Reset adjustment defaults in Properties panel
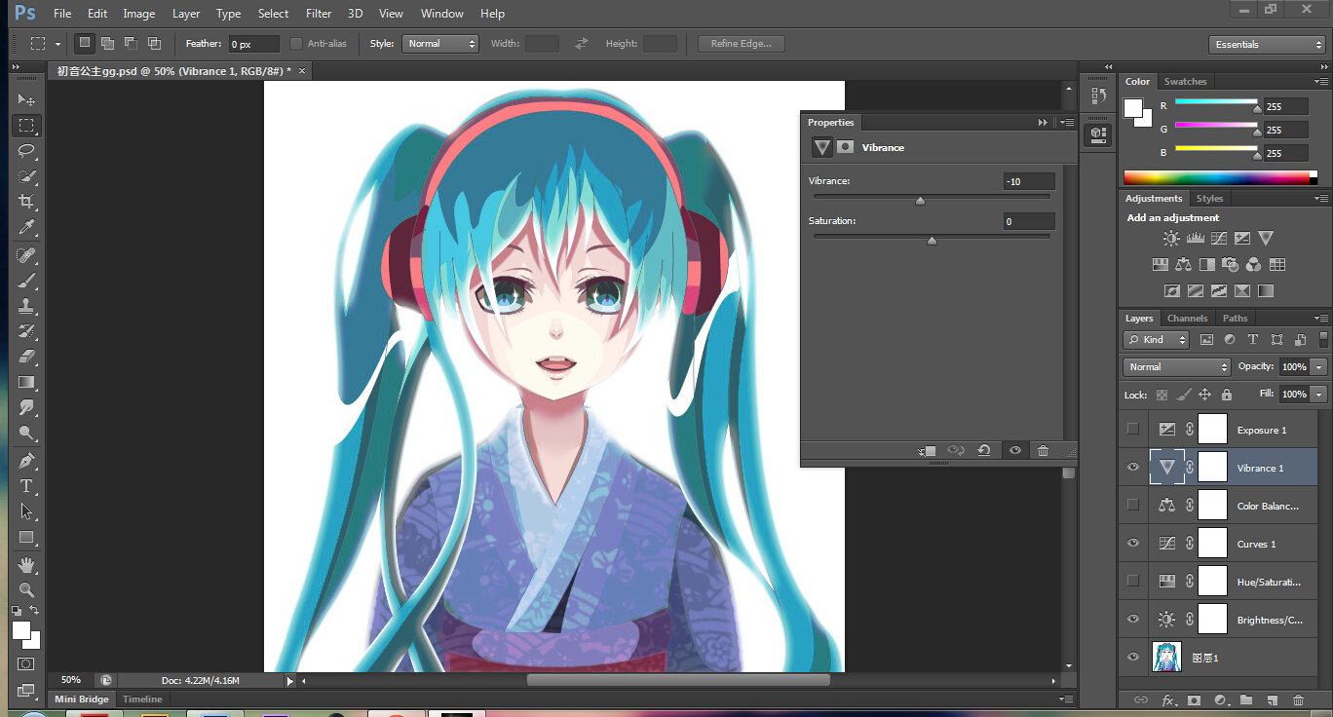The width and height of the screenshot is (1333, 717). pos(984,451)
